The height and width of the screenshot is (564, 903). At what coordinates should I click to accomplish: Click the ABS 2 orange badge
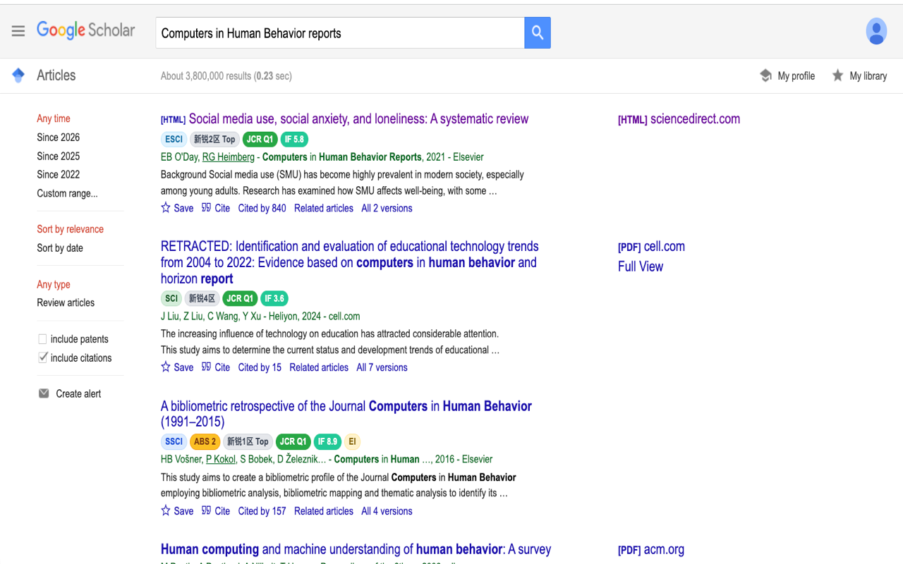pos(205,441)
